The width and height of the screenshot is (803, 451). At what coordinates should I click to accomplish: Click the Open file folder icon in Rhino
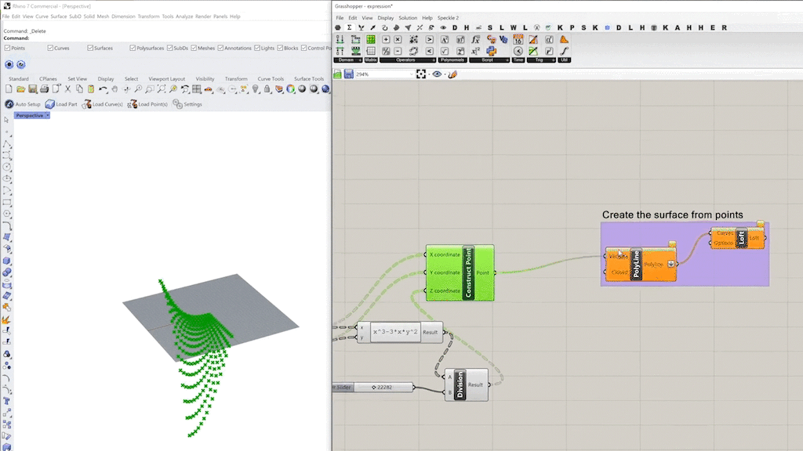click(x=20, y=89)
